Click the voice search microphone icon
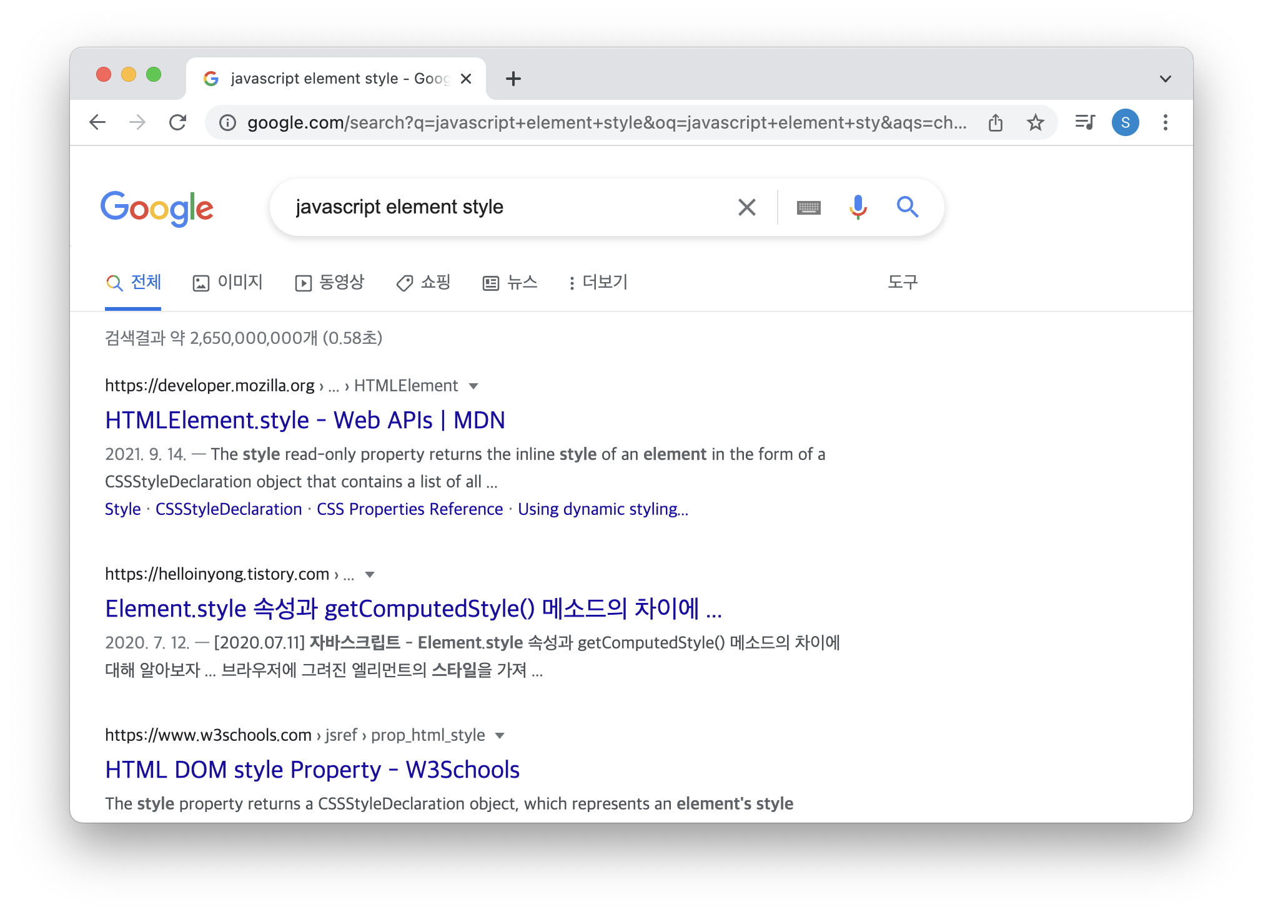 [x=858, y=207]
